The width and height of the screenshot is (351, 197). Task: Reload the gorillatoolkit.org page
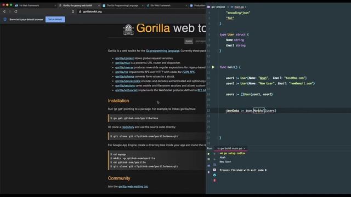16,11
